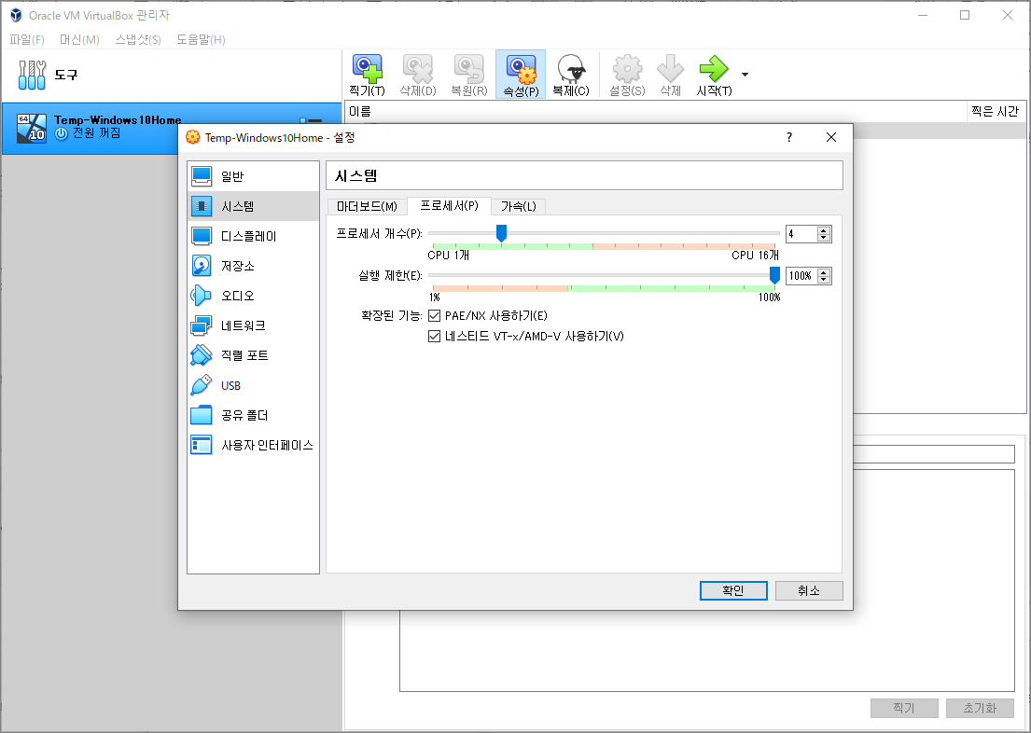Viewport: 1031px width, 733px height.
Task: Increase the execution cap with up arrow
Action: click(x=824, y=272)
